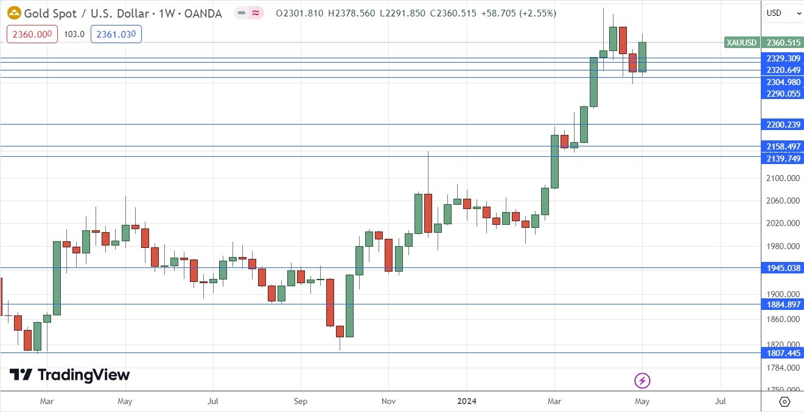
Task: Click the spread value 103.0
Action: (74, 34)
